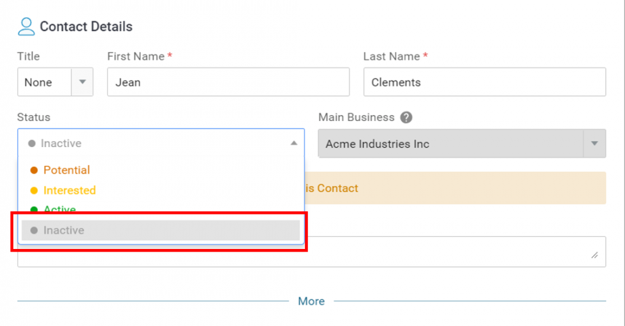
Task: Choose Interested from the Status list
Action: coord(70,190)
